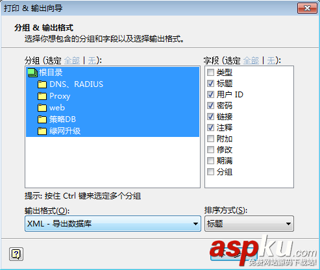Enable the 期满 field checkbox
This screenshot has height=270, width=320.
210,161
